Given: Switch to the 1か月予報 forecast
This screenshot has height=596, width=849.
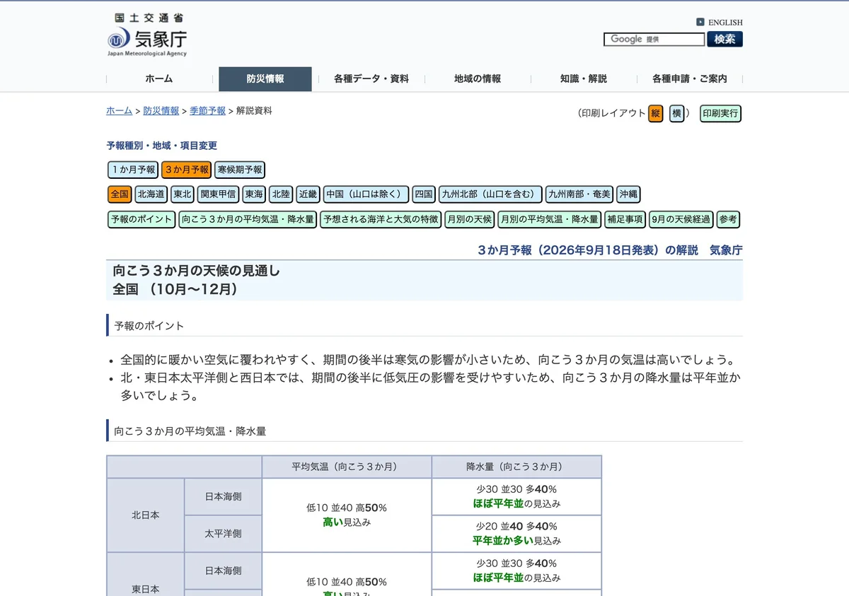Looking at the screenshot, I should [x=133, y=170].
